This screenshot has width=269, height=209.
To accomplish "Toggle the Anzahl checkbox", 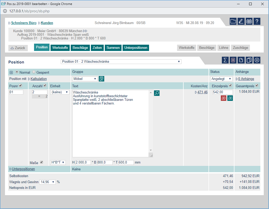I will (x=45, y=86).
